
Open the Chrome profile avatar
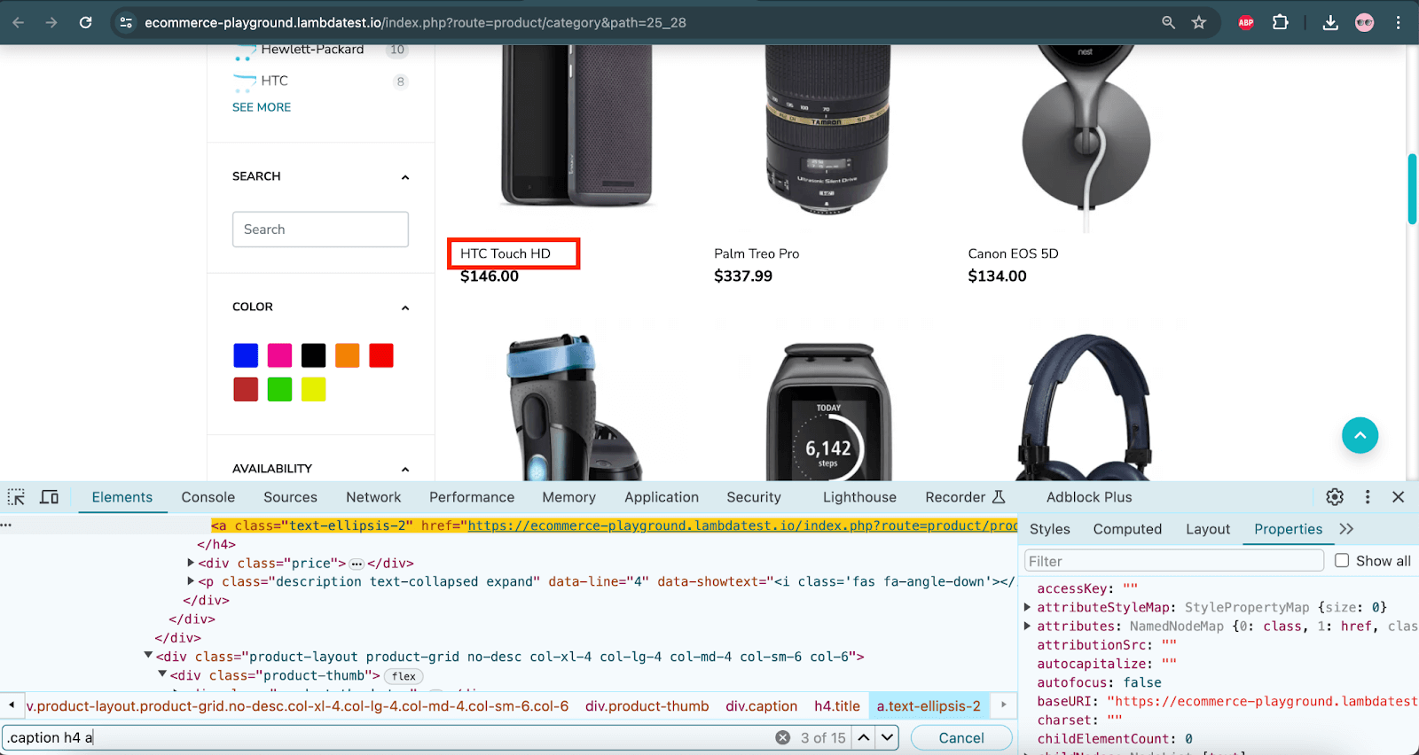pos(1364,22)
